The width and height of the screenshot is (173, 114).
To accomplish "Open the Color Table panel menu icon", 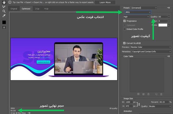I will (168, 56).
